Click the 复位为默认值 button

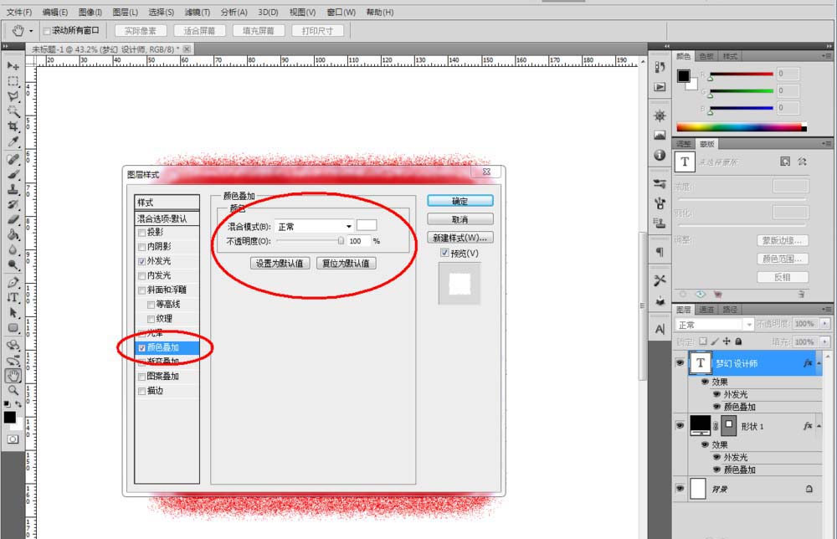[346, 263]
